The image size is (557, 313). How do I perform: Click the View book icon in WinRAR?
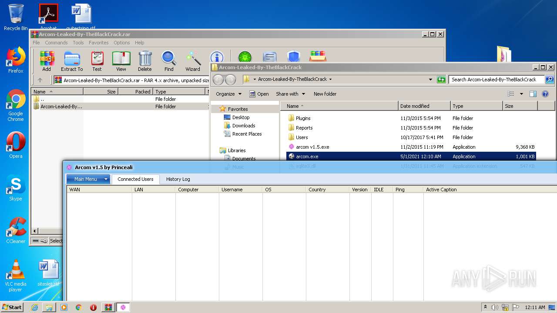tap(121, 61)
